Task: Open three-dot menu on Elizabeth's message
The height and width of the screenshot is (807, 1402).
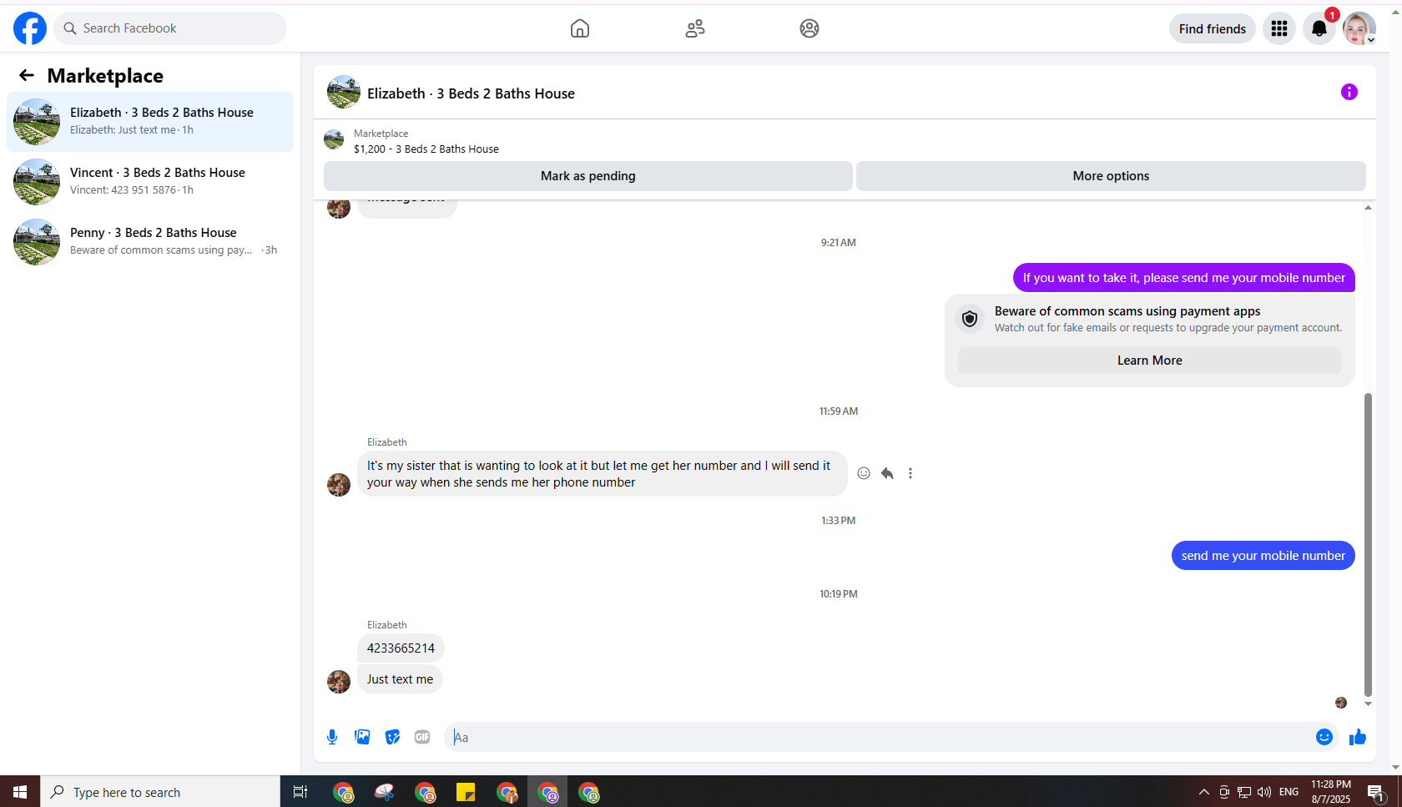Action: 910,473
